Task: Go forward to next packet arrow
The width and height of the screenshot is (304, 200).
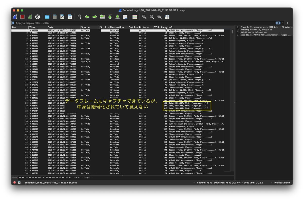Action: coord(95,17)
